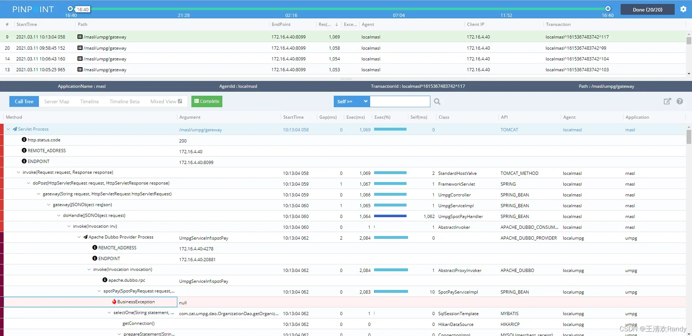Collapse selectOne(String statement) node
The height and width of the screenshot is (336, 692).
point(109,313)
